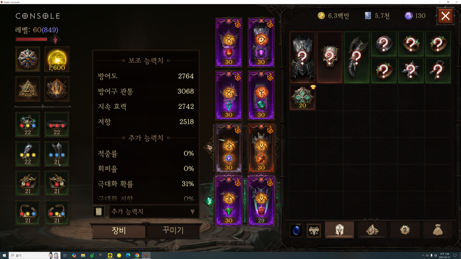Open the scroll icon beside stats dropdown

(99, 211)
